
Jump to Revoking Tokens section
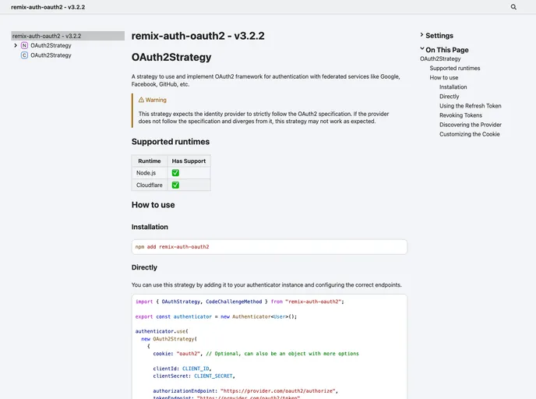[x=460, y=115]
